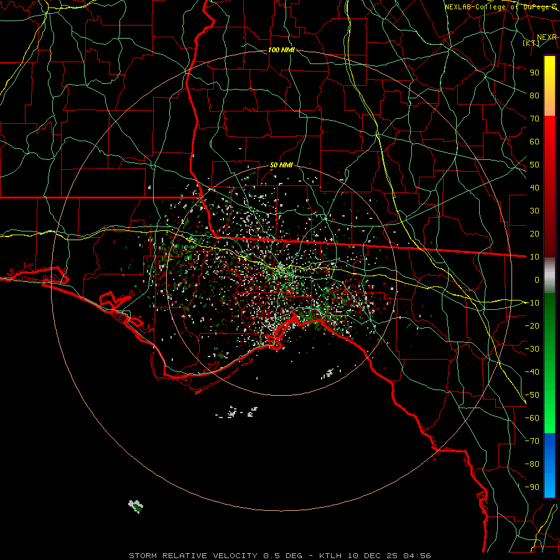This screenshot has width=560, height=560.
Task: Click the -50 value on the velocity scale
Action: click(x=532, y=395)
